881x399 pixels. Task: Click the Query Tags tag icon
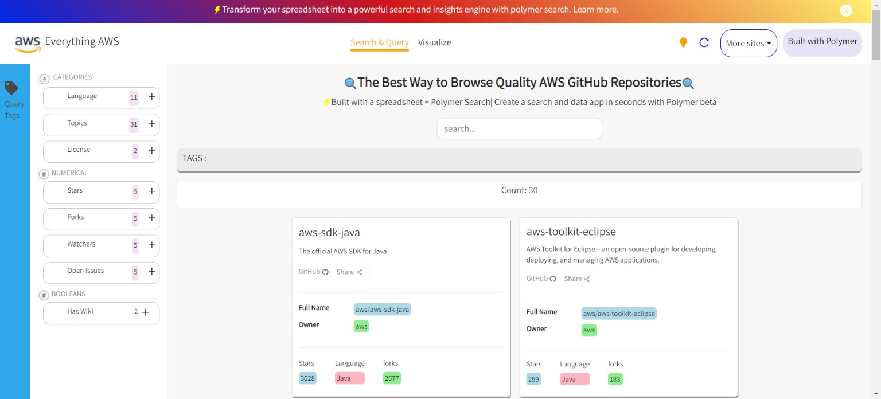coord(11,88)
